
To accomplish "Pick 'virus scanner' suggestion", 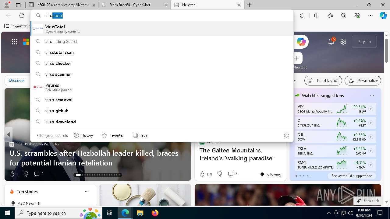I will point(162,74).
